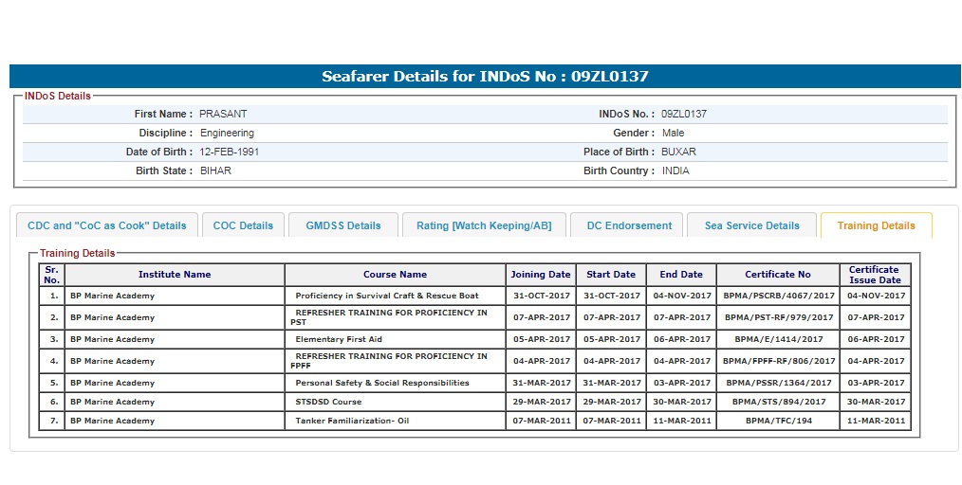Click the Joining Date column header
962x485 pixels.
[541, 275]
